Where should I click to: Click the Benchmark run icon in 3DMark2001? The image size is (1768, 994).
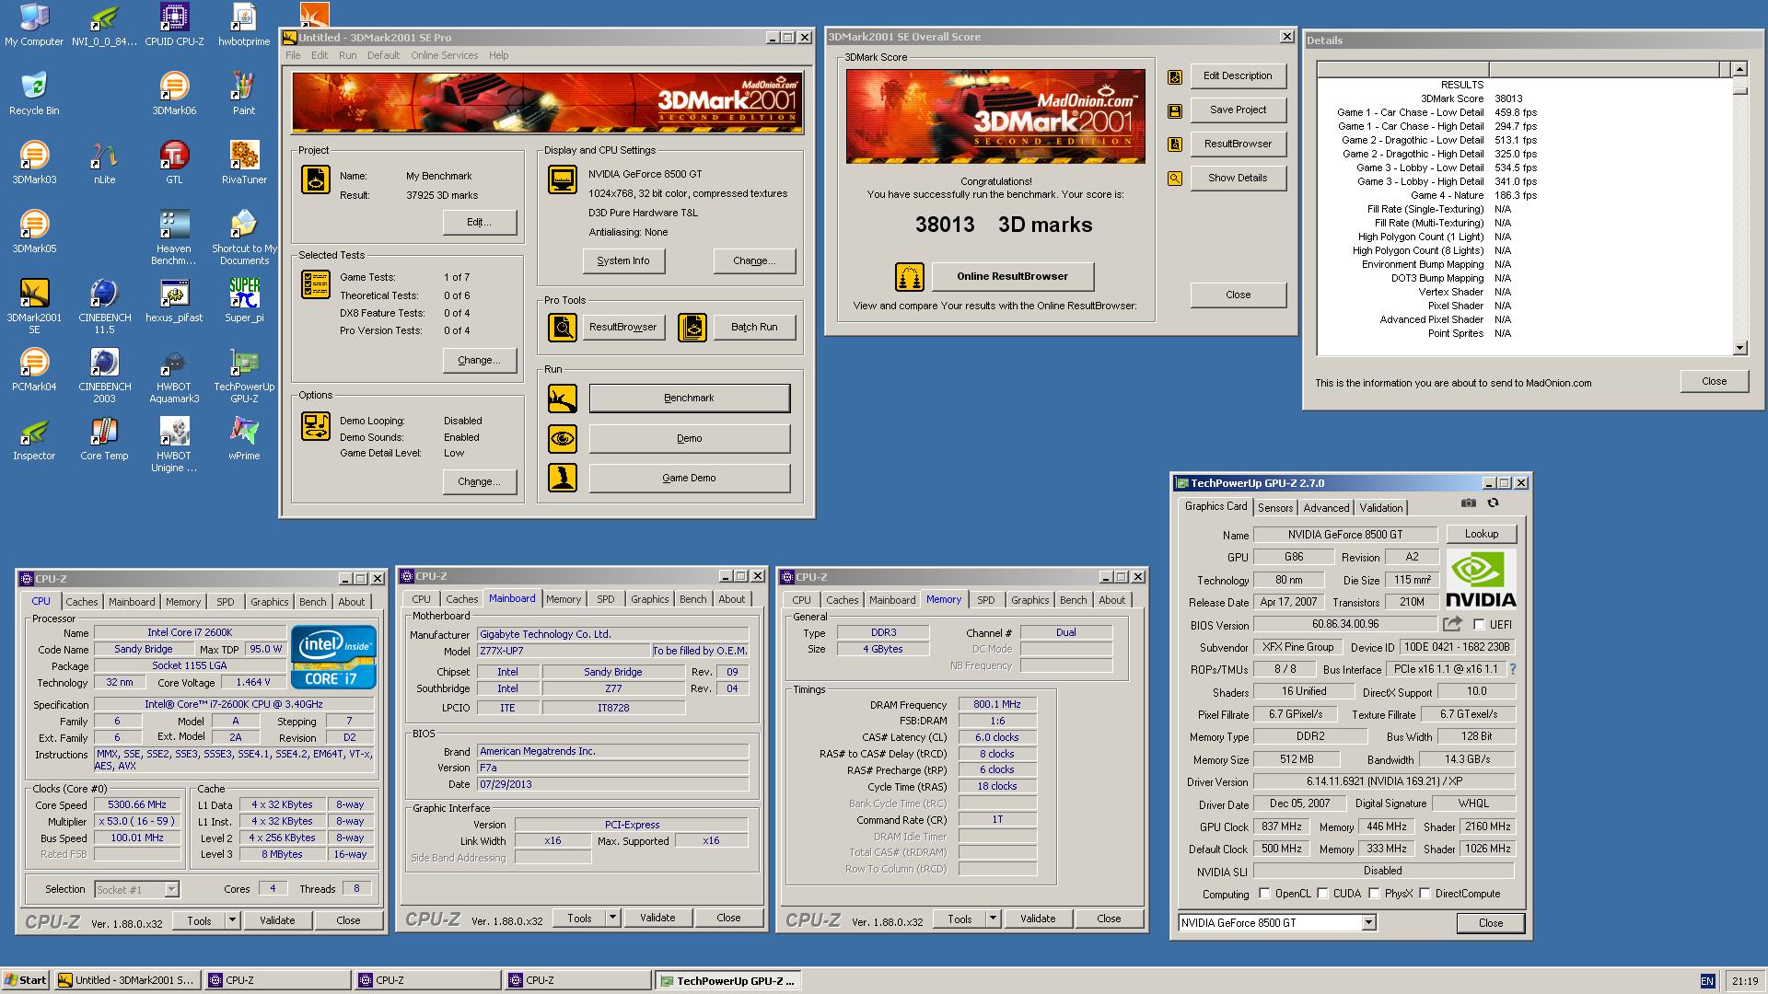click(563, 399)
